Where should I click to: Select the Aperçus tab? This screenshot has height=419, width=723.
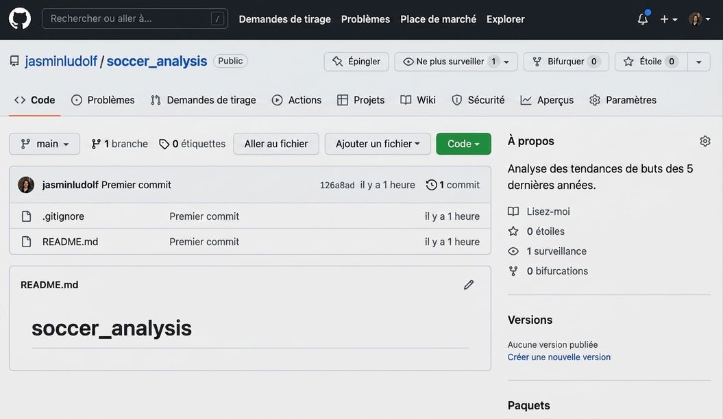coord(547,100)
